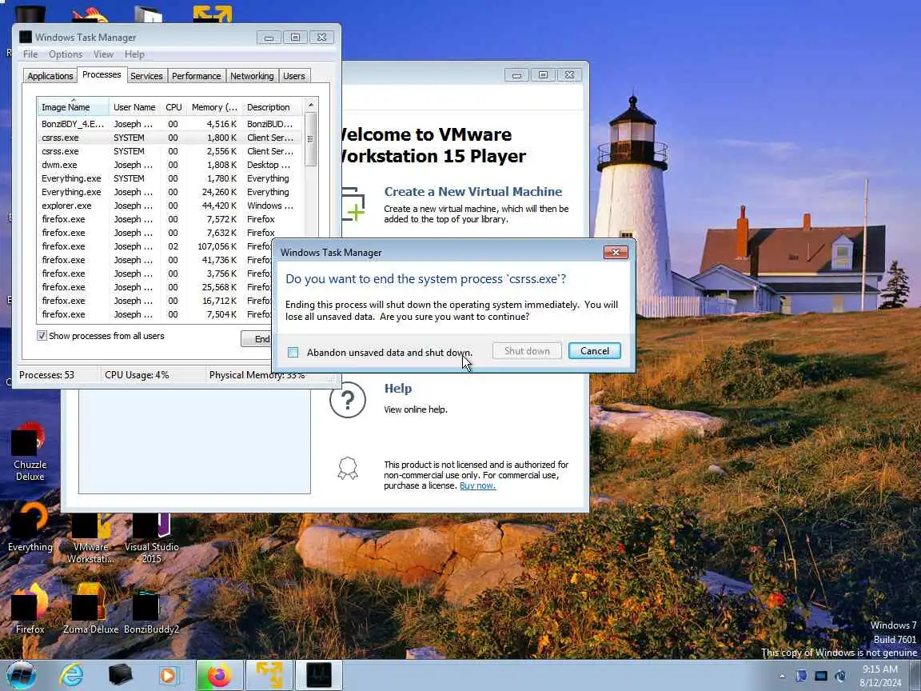
Task: Open the 'Help' heading link in VMware Player
Action: [x=397, y=389]
